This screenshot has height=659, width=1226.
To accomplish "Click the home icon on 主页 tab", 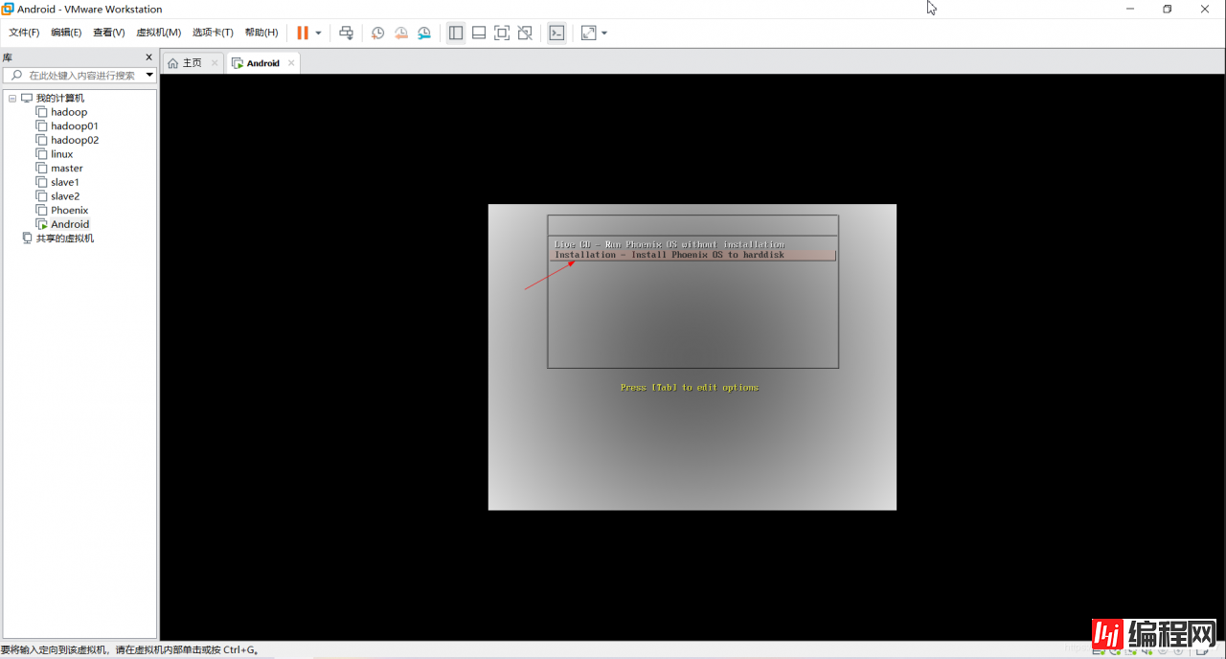I will 173,63.
